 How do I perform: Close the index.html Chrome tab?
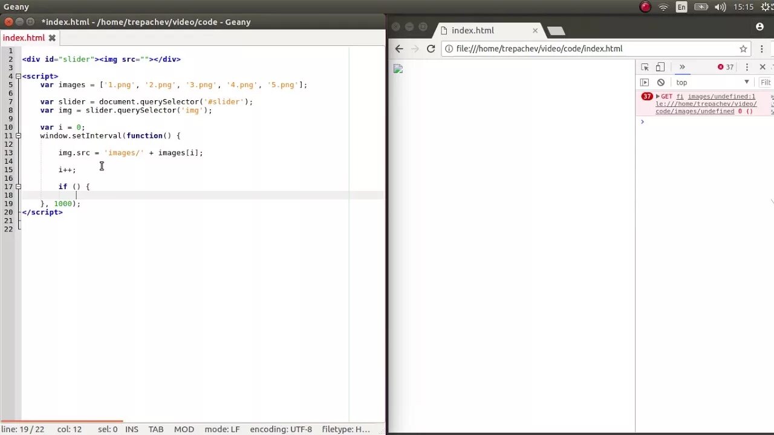pyautogui.click(x=535, y=30)
